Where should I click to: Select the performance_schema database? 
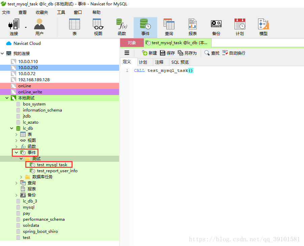click(44, 219)
